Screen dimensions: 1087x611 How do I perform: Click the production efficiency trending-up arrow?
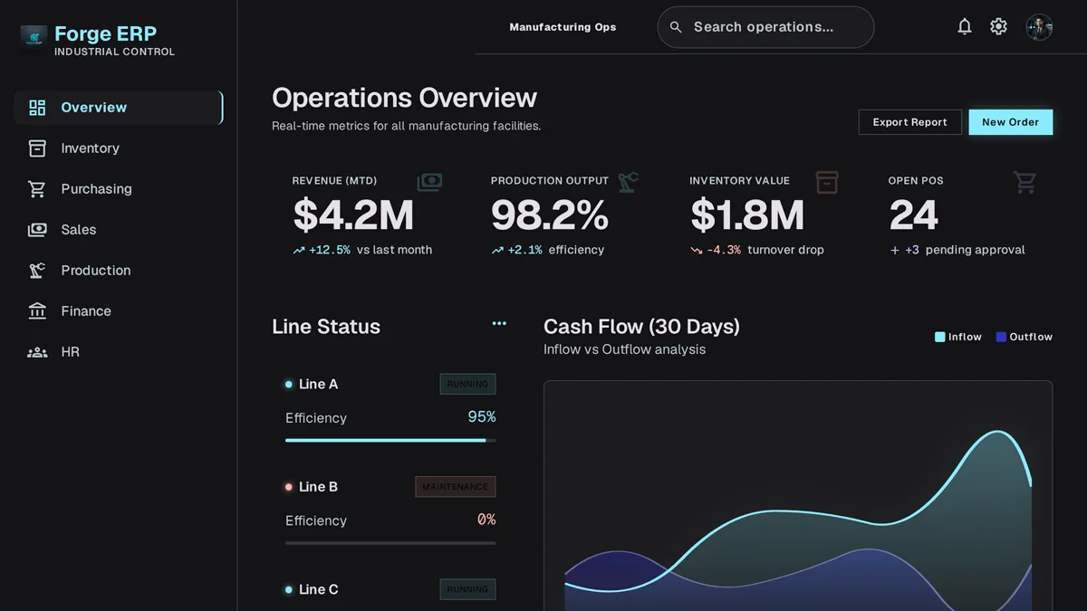click(x=497, y=251)
